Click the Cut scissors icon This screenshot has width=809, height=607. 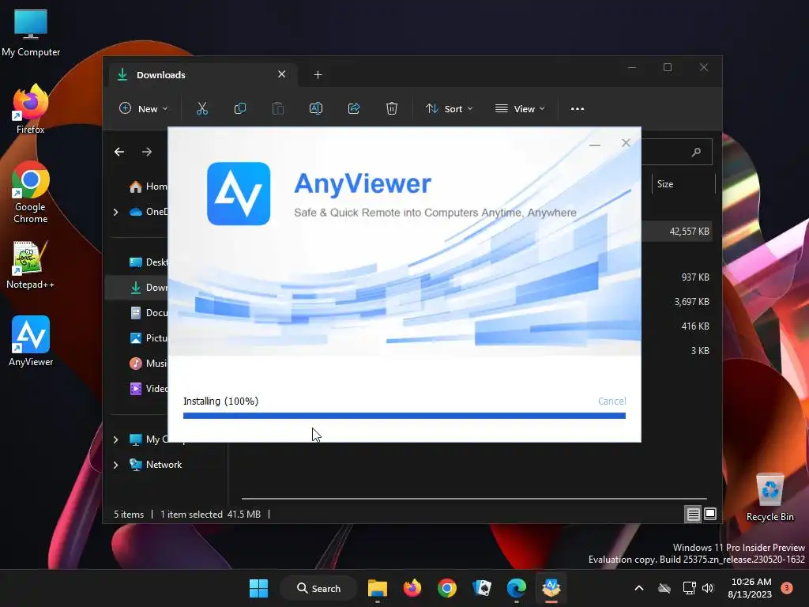201,109
